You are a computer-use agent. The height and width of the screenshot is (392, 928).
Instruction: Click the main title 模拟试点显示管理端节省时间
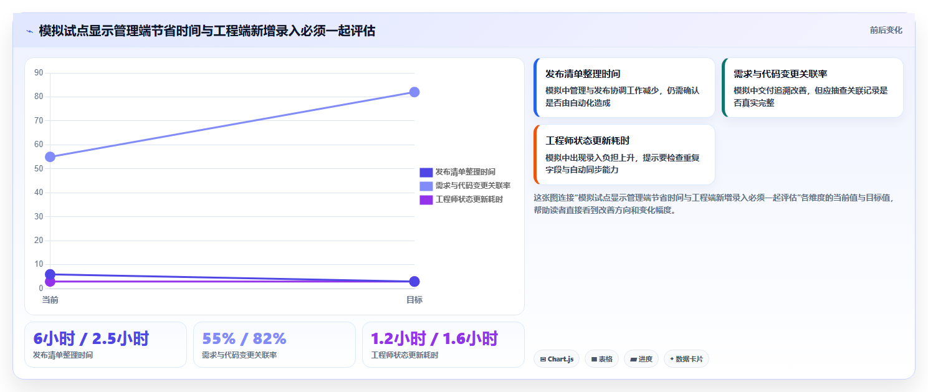click(x=207, y=31)
